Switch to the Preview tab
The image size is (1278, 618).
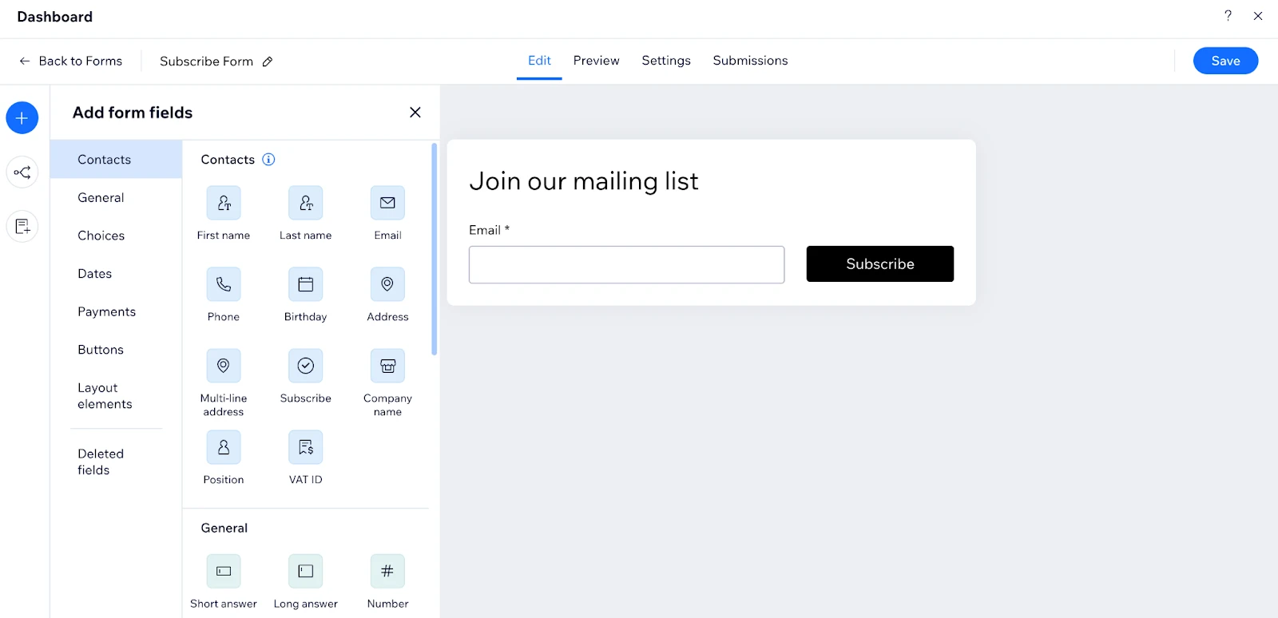coord(596,61)
